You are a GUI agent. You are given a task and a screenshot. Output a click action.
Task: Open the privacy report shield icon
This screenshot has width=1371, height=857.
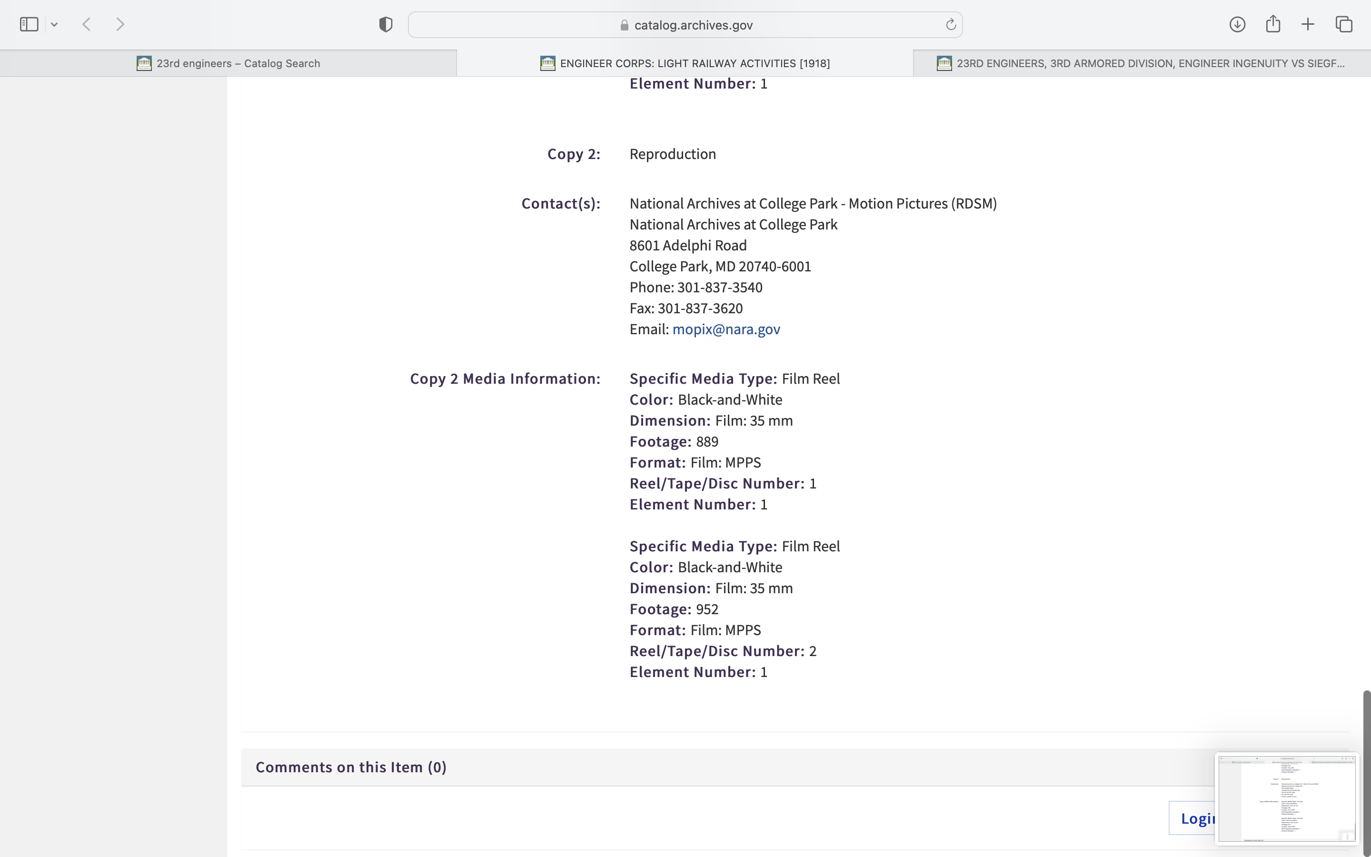pyautogui.click(x=385, y=24)
